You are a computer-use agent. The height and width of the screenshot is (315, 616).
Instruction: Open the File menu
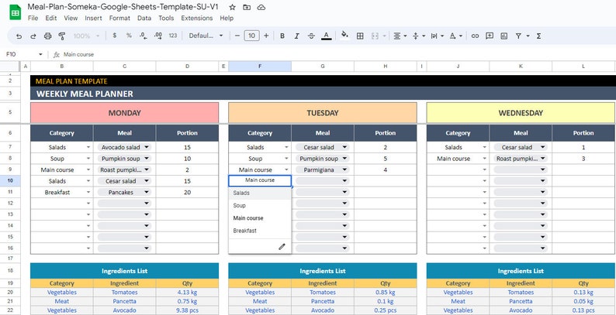33,18
